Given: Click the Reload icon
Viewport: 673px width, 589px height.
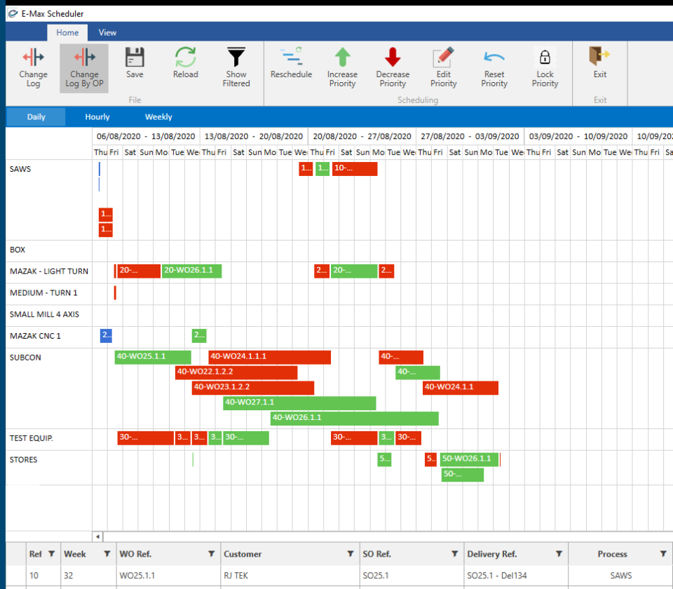Looking at the screenshot, I should tap(185, 67).
